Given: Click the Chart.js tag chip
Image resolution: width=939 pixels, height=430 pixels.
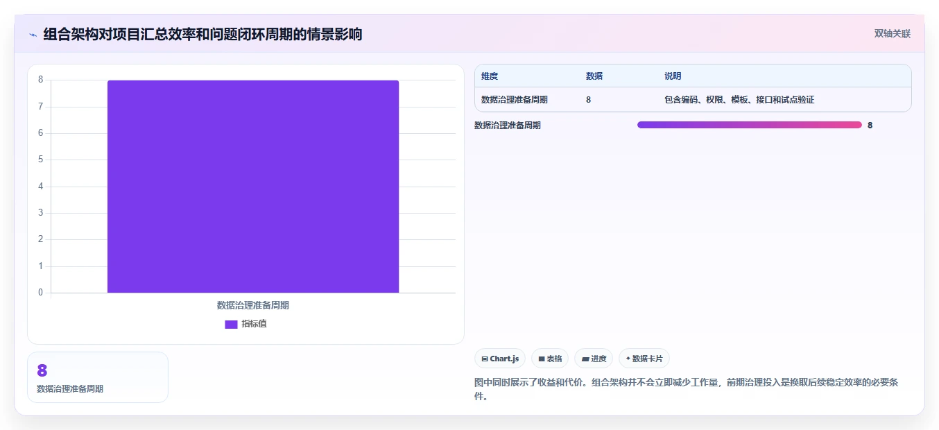Looking at the screenshot, I should pos(500,359).
